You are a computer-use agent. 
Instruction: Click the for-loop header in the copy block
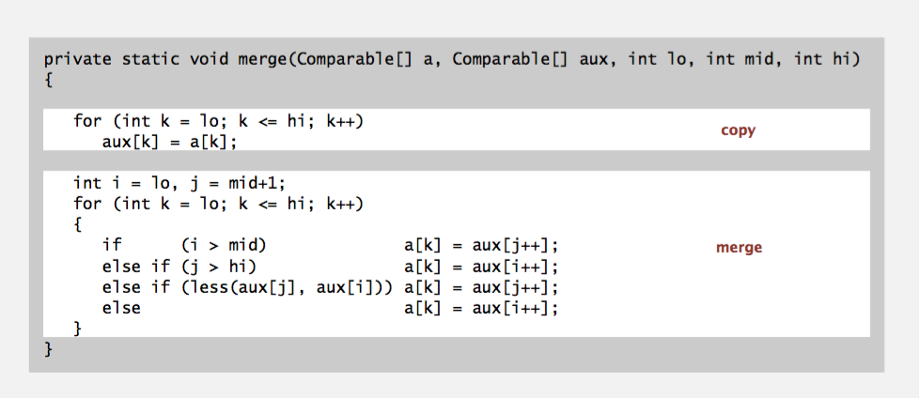coord(218,122)
